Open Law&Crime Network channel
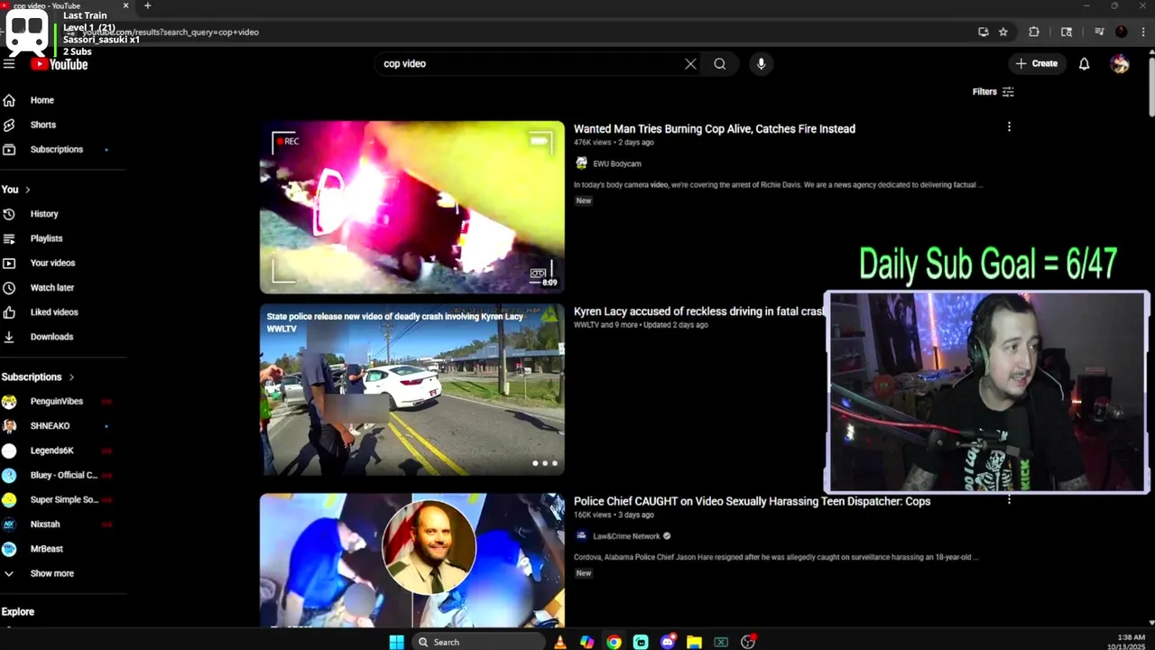Viewport: 1155px width, 650px height. click(x=626, y=536)
